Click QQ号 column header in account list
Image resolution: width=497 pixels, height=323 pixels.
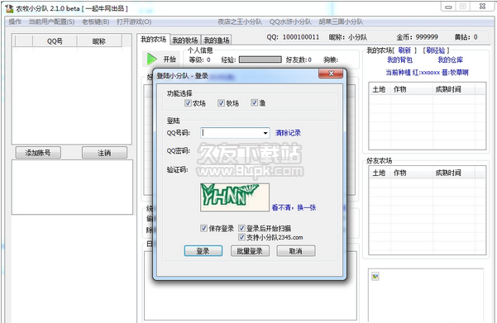click(x=55, y=41)
